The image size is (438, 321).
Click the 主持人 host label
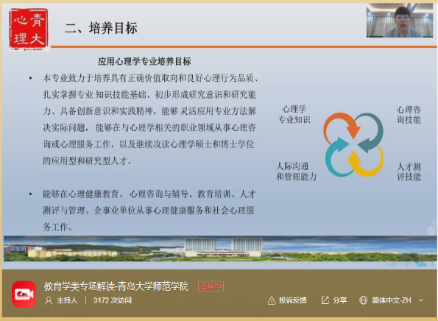(67, 300)
